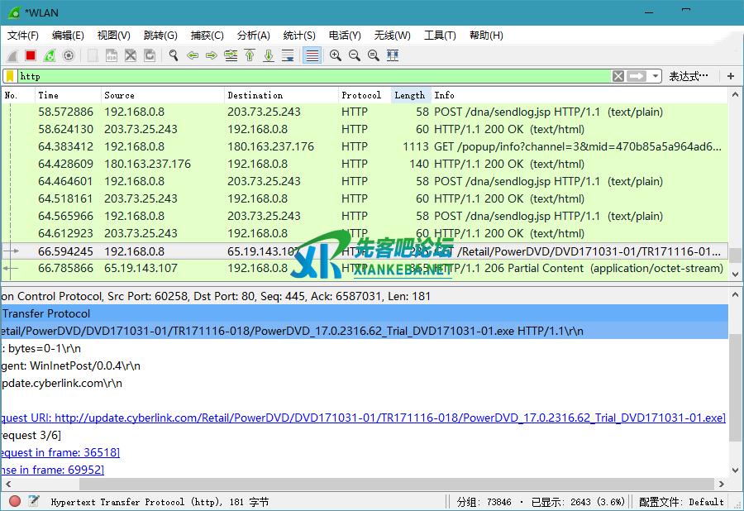Viewport: 744px width, 511px height.
Task: Open the 统计(S) menu
Action: (299, 36)
